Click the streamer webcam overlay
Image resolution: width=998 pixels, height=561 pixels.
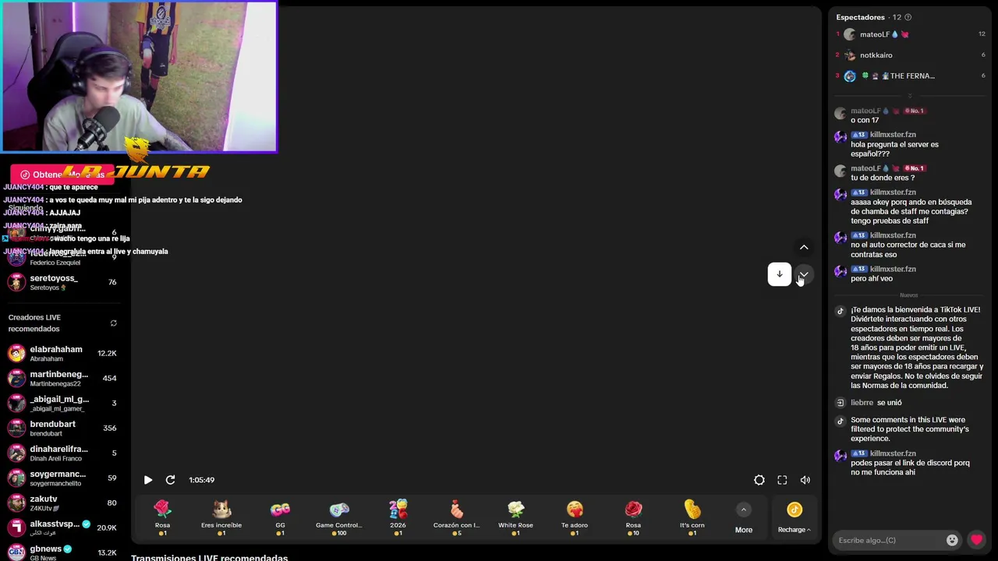(x=139, y=76)
